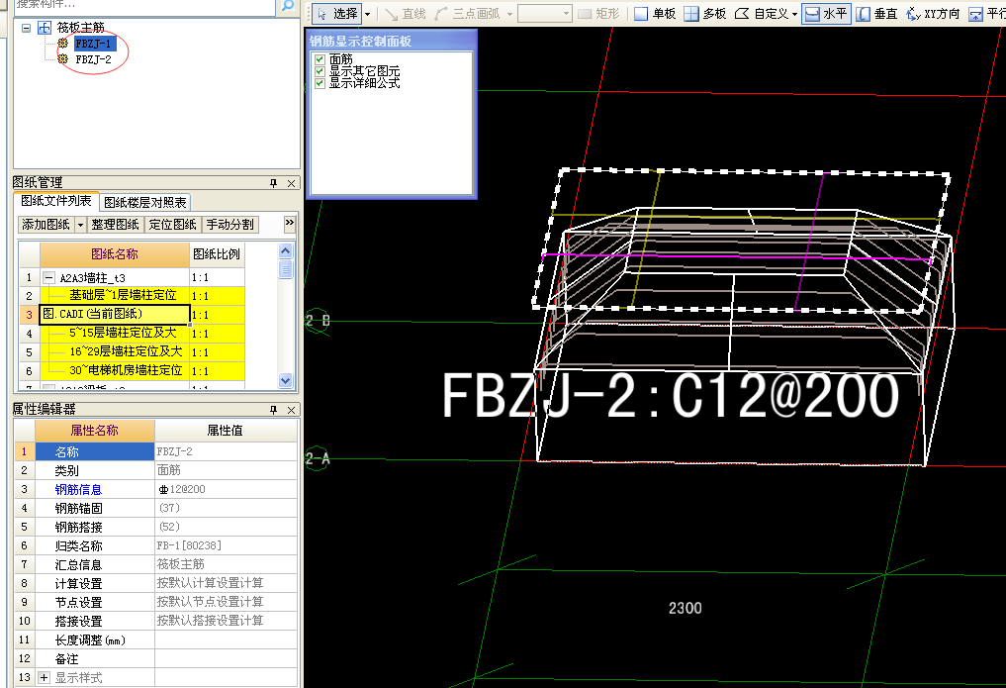
Task: Select the 自定义 custom range tool
Action: (762, 14)
